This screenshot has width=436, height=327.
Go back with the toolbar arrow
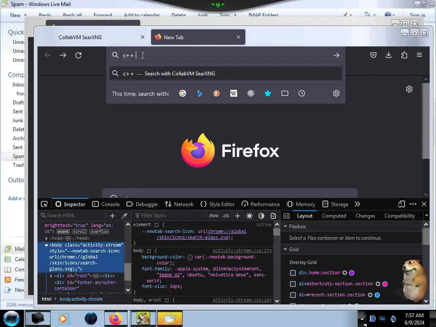[x=48, y=55]
